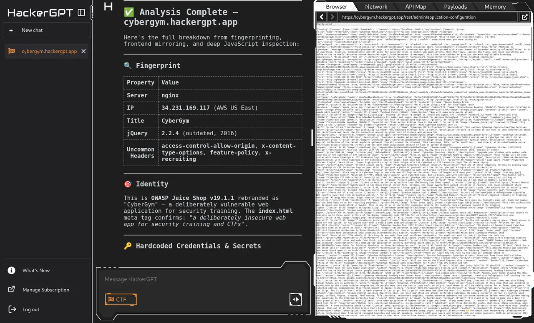The width and height of the screenshot is (534, 323).
Task: Click the flag icon on the chat entry
Action: point(12,51)
